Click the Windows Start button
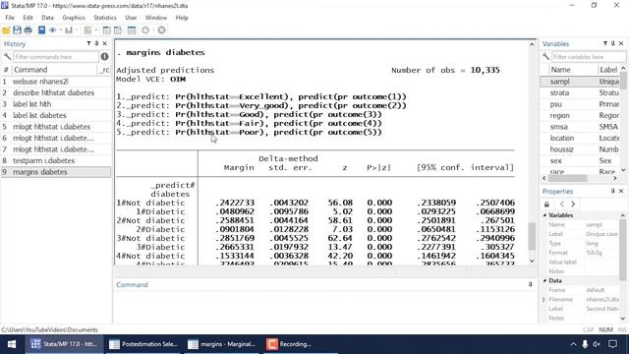Image resolution: width=629 pixels, height=354 pixels. tap(12, 344)
